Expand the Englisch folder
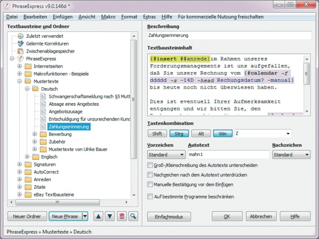319x239 pixels. [x=27, y=157]
